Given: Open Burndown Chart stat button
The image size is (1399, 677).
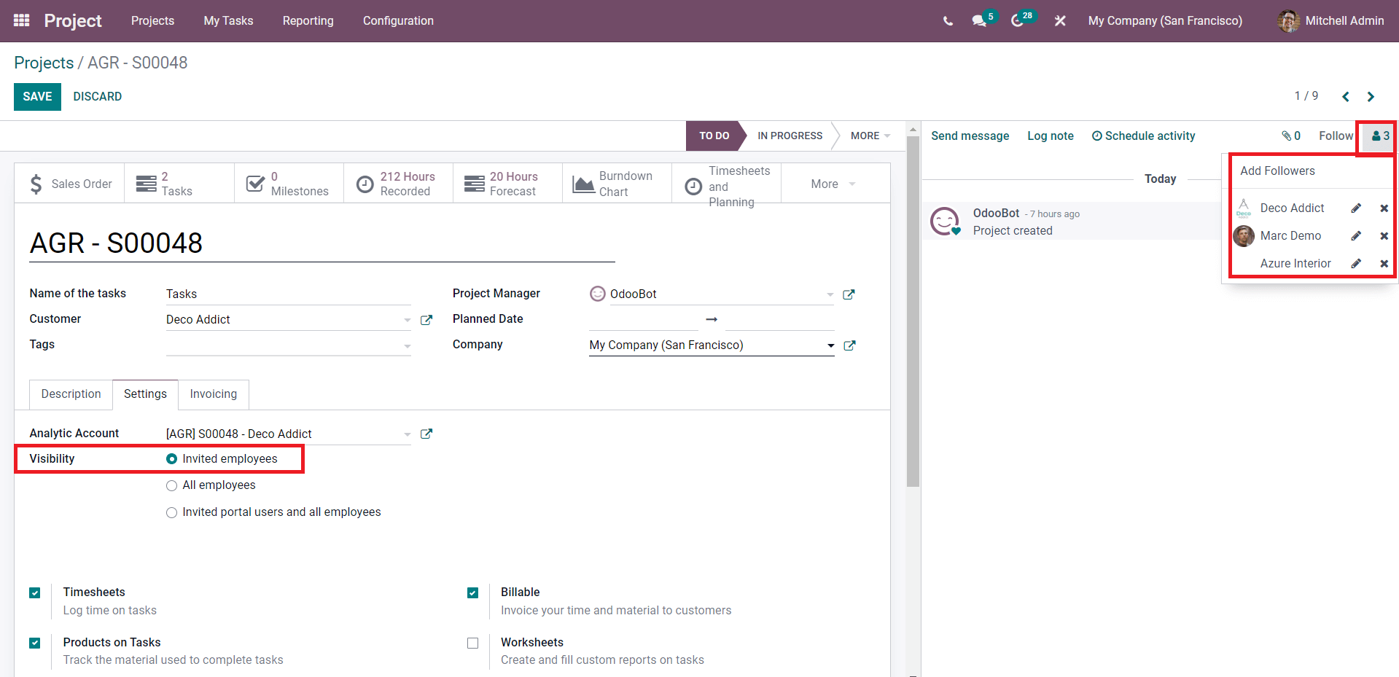Looking at the screenshot, I should (617, 184).
